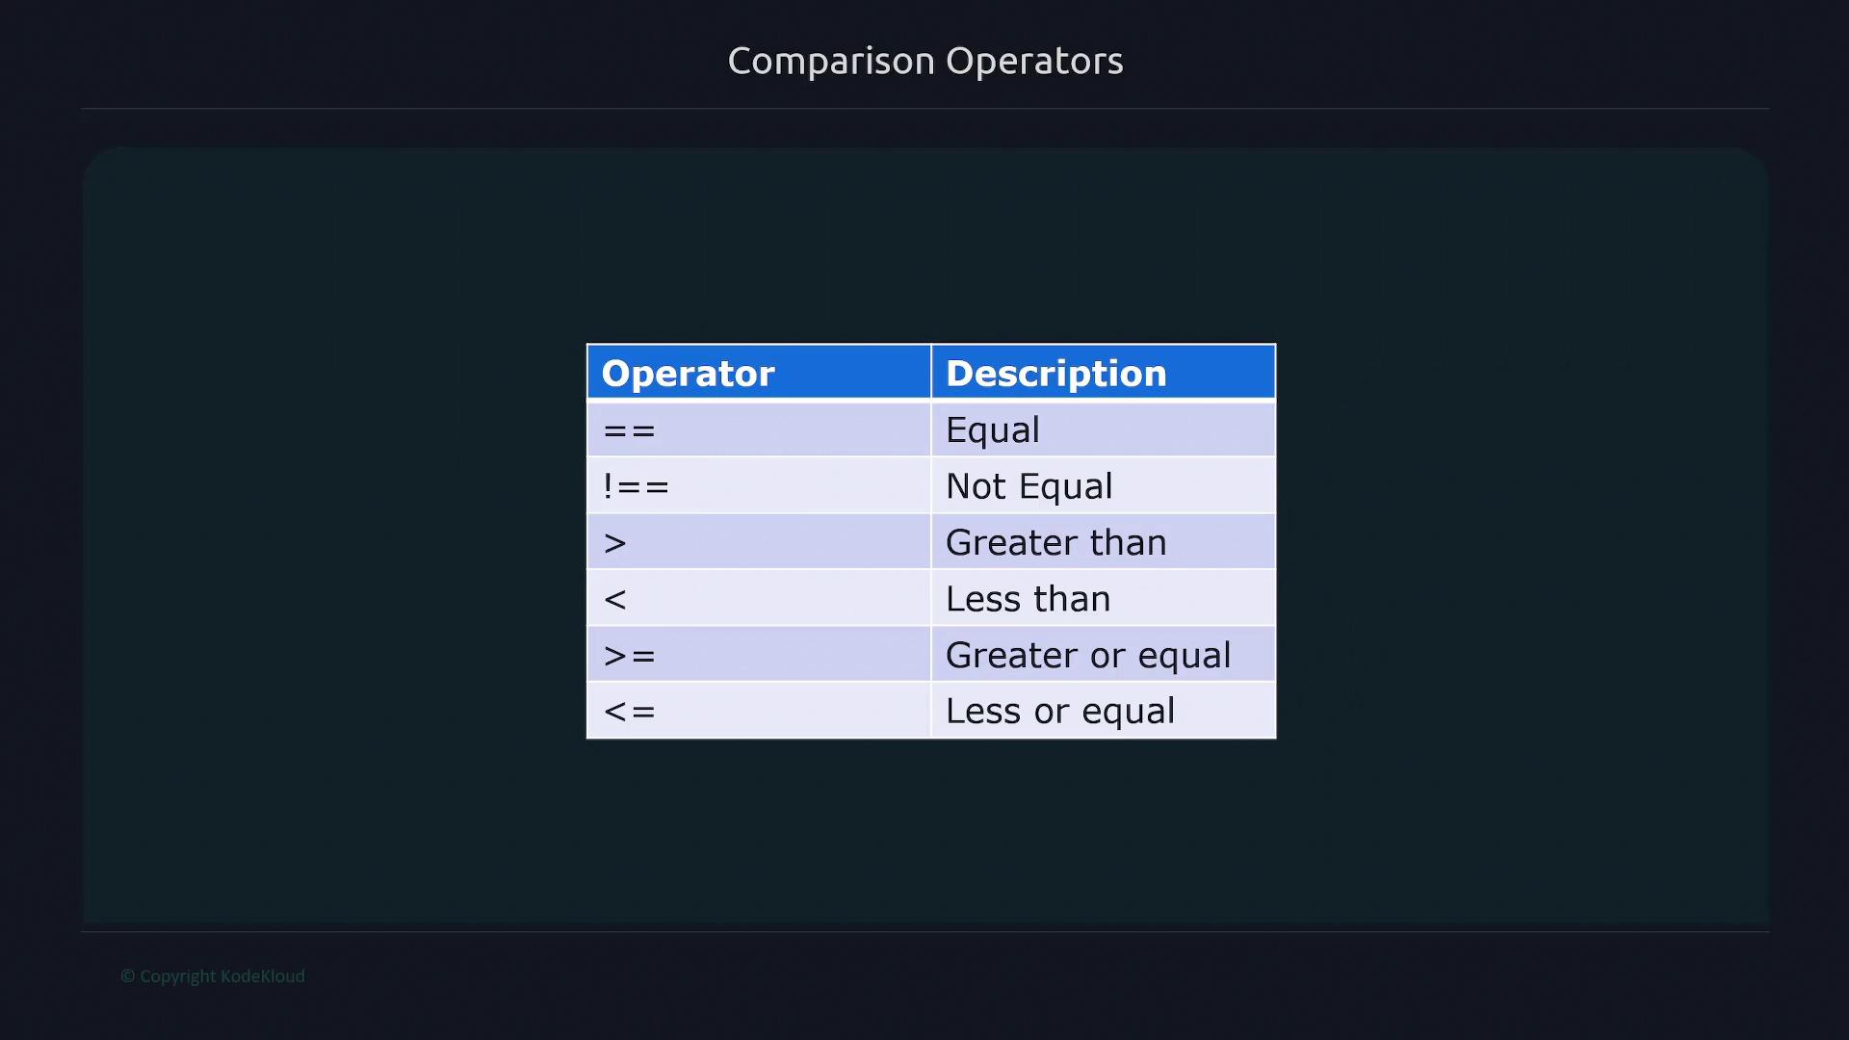
Task: Click the word "Copyright" in the footer
Action: point(178,976)
